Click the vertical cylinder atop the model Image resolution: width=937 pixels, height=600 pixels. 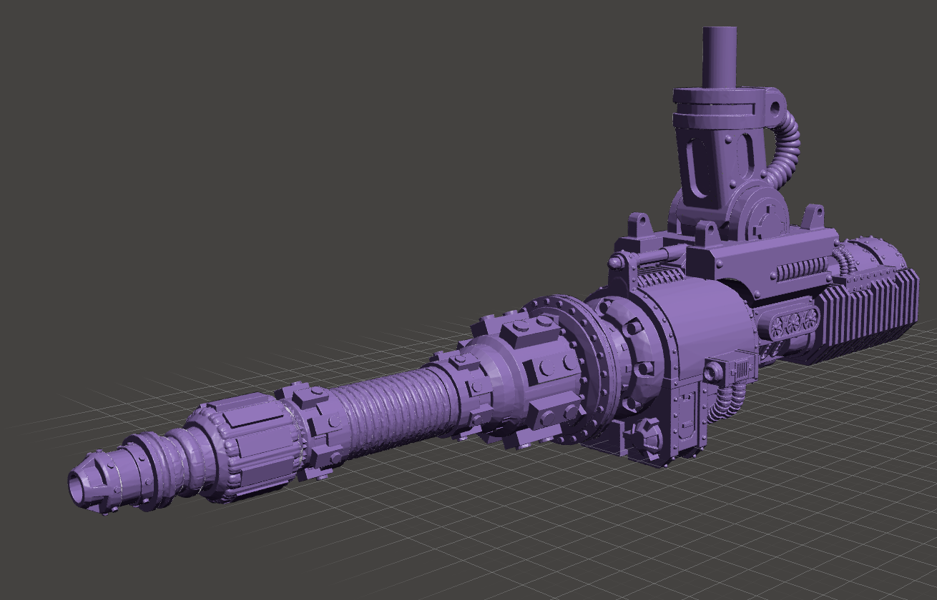720,56
